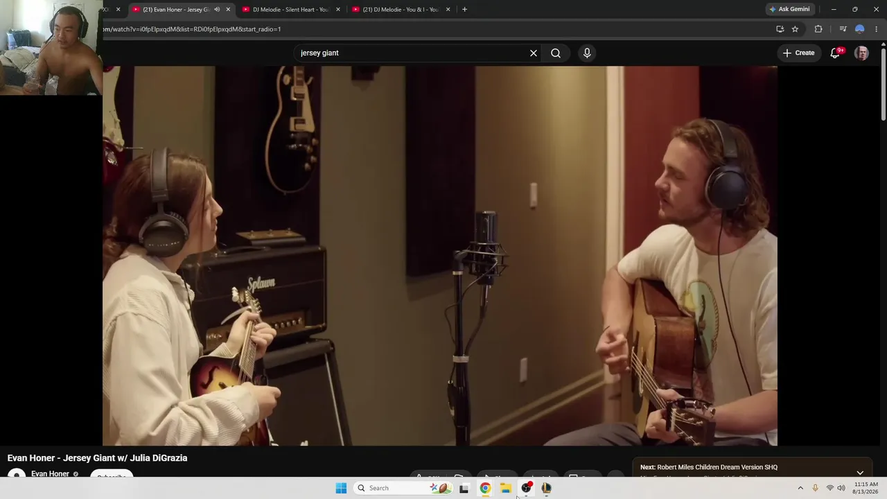Open the clock showing 11:15 AM

pyautogui.click(x=866, y=488)
